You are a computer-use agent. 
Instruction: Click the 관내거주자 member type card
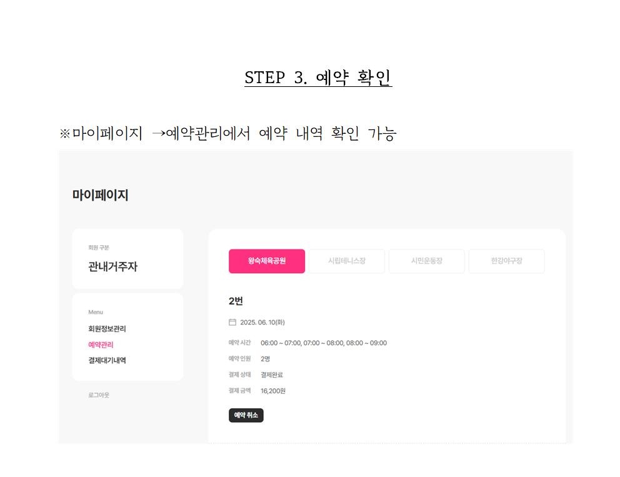tap(127, 259)
